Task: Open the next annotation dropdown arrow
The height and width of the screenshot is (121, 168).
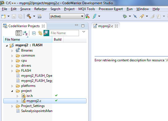Action: 164,16
